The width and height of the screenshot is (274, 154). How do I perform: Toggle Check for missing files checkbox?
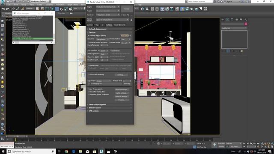pos(88,92)
